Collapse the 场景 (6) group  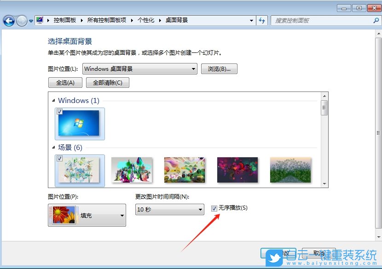coord(53,147)
